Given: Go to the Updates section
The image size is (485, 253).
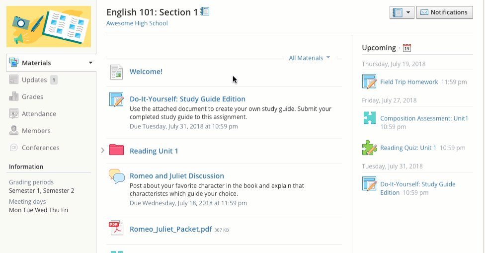Looking at the screenshot, I should (34, 80).
